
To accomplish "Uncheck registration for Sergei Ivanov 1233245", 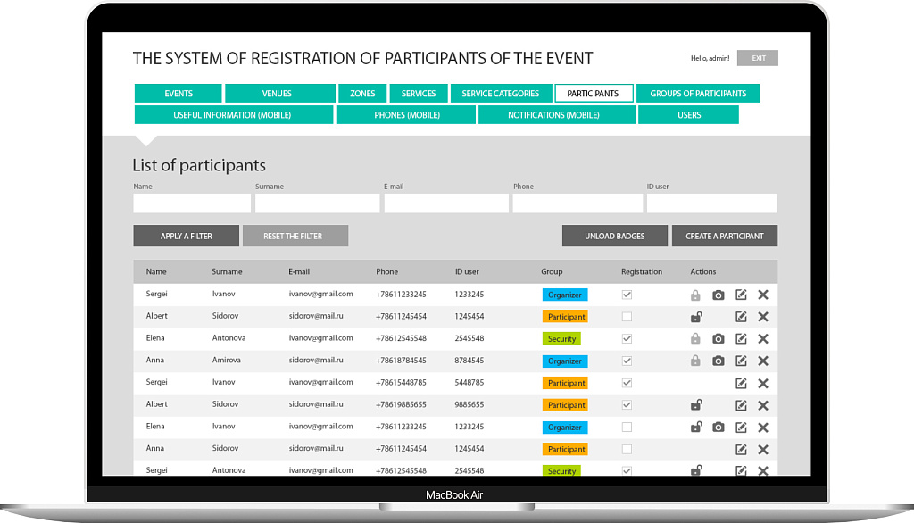I will coord(627,295).
